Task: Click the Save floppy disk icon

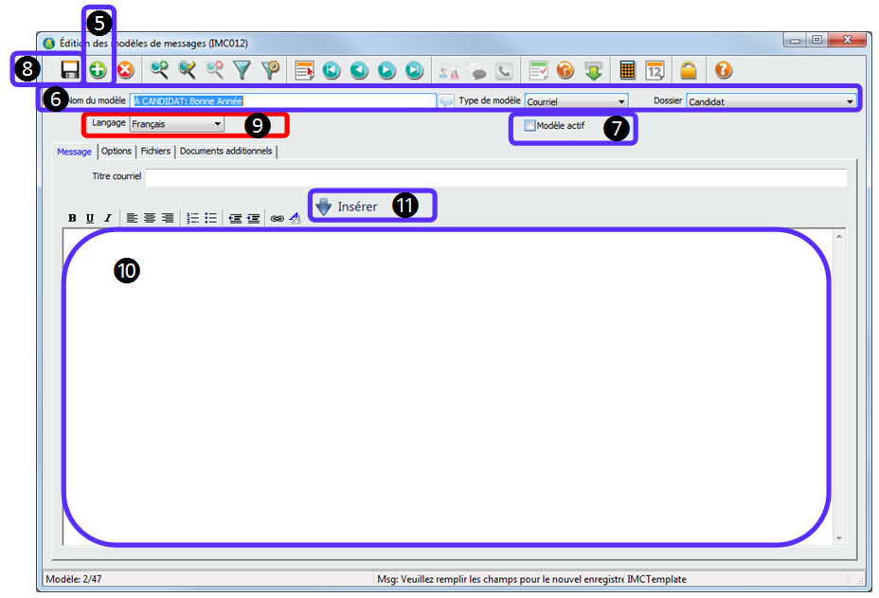Action: coord(69,70)
